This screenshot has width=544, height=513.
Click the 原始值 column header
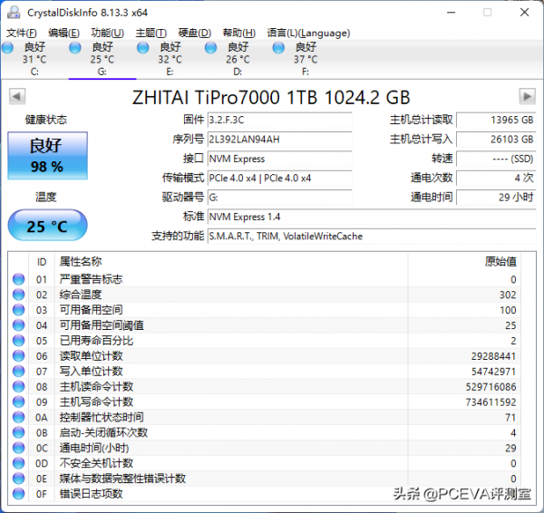tap(464, 262)
